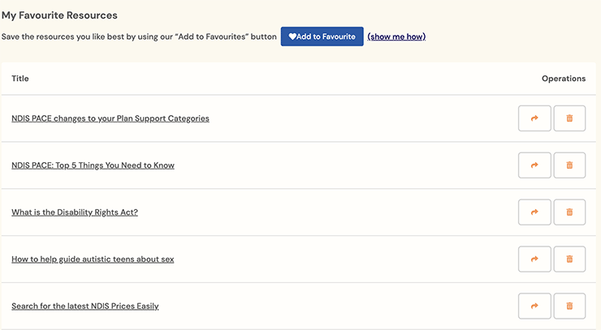Click the Title column header
This screenshot has width=601, height=330.
tap(20, 79)
